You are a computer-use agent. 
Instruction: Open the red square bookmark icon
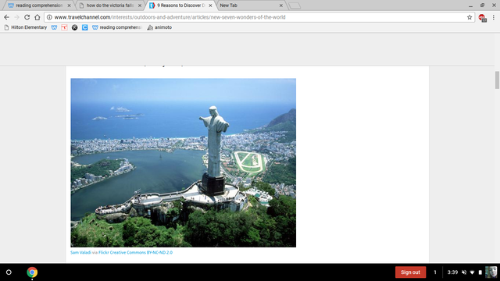click(64, 27)
